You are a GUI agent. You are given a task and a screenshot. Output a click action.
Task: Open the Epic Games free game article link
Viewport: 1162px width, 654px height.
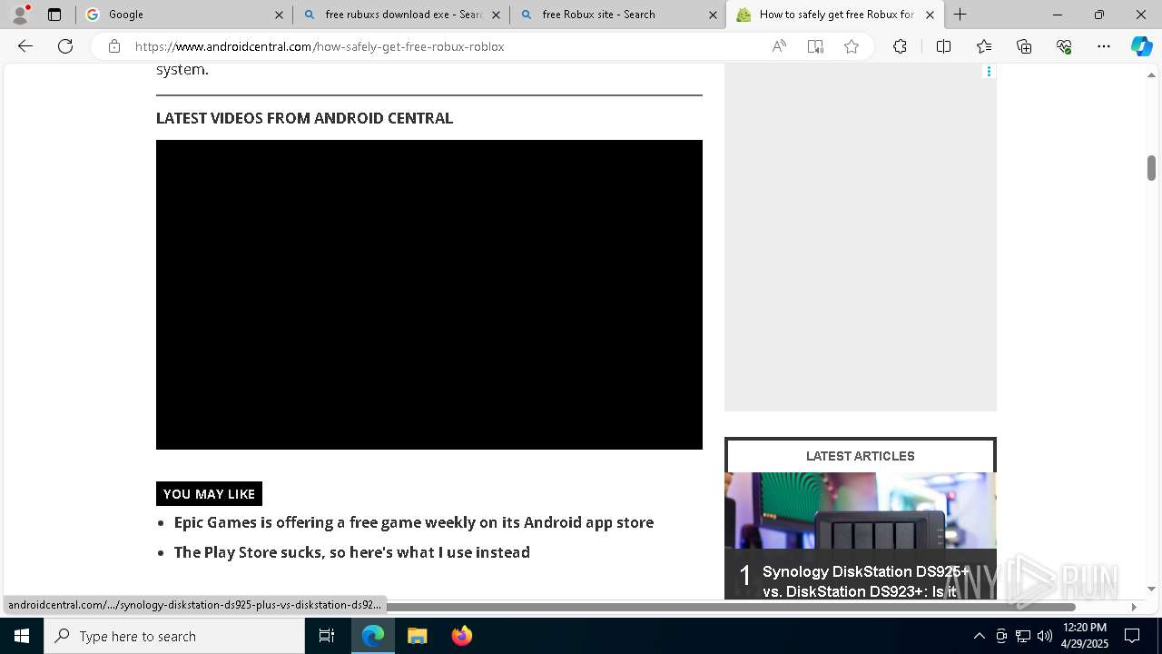click(x=414, y=522)
